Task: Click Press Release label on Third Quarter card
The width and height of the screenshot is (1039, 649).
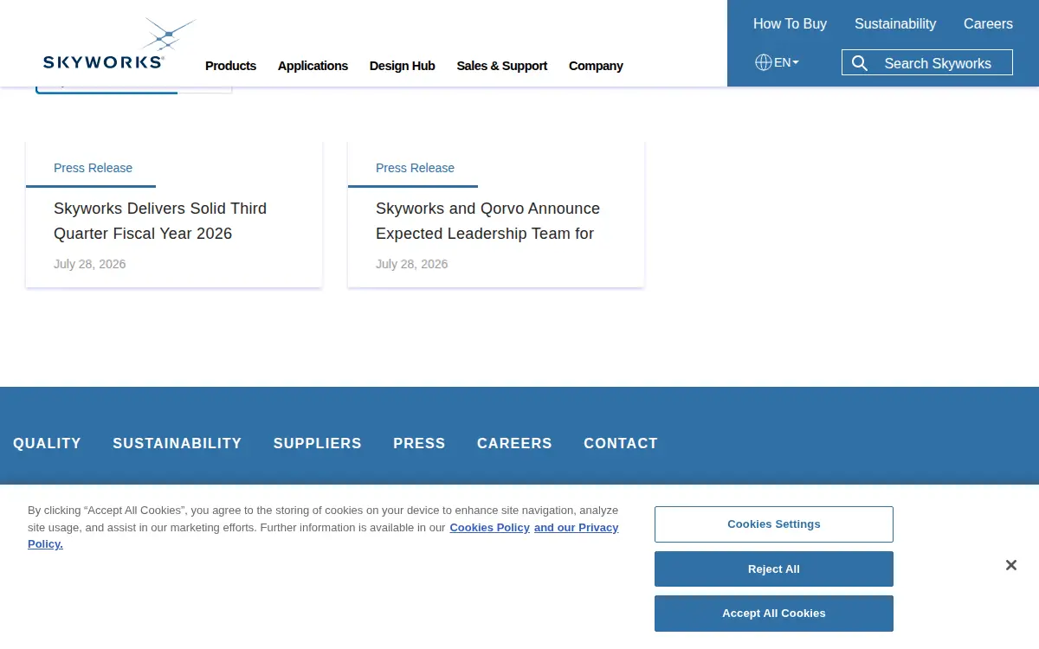Action: click(93, 168)
